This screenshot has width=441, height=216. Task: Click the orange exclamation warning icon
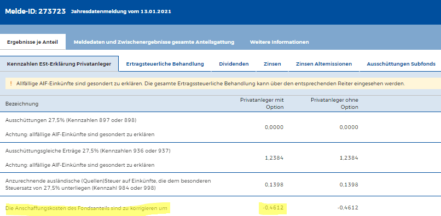(x=11, y=84)
